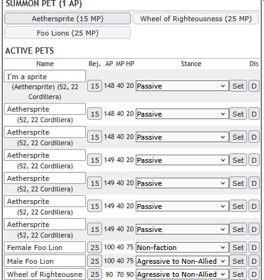The width and height of the screenshot is (264, 280).
Task: Expand Male Foo Lion stance dropdown
Action: click(x=182, y=261)
